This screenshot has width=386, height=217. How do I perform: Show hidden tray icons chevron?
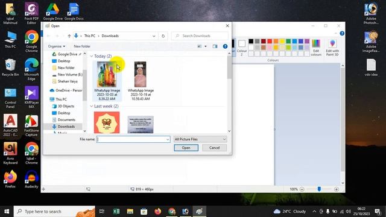click(314, 212)
